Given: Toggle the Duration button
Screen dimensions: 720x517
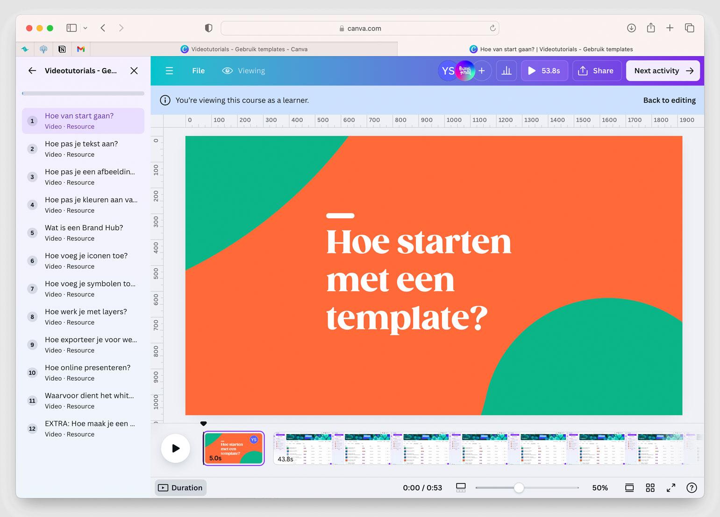Looking at the screenshot, I should pos(181,488).
